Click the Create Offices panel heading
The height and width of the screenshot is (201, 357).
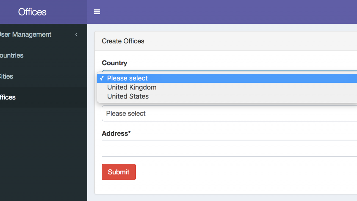[123, 41]
